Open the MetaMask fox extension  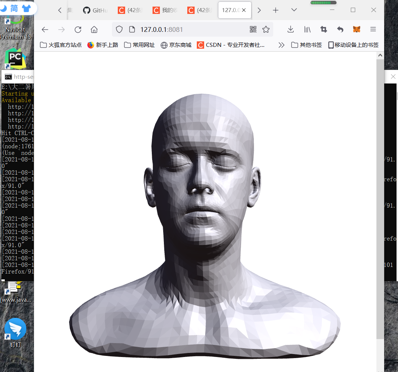356,30
